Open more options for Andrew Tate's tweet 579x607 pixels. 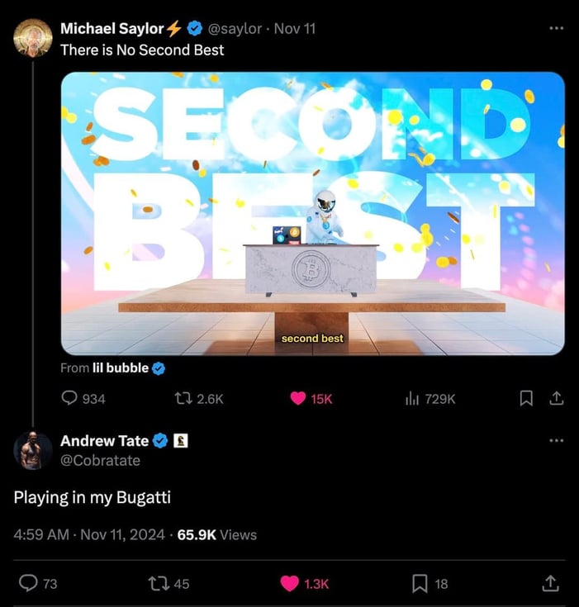pos(557,440)
